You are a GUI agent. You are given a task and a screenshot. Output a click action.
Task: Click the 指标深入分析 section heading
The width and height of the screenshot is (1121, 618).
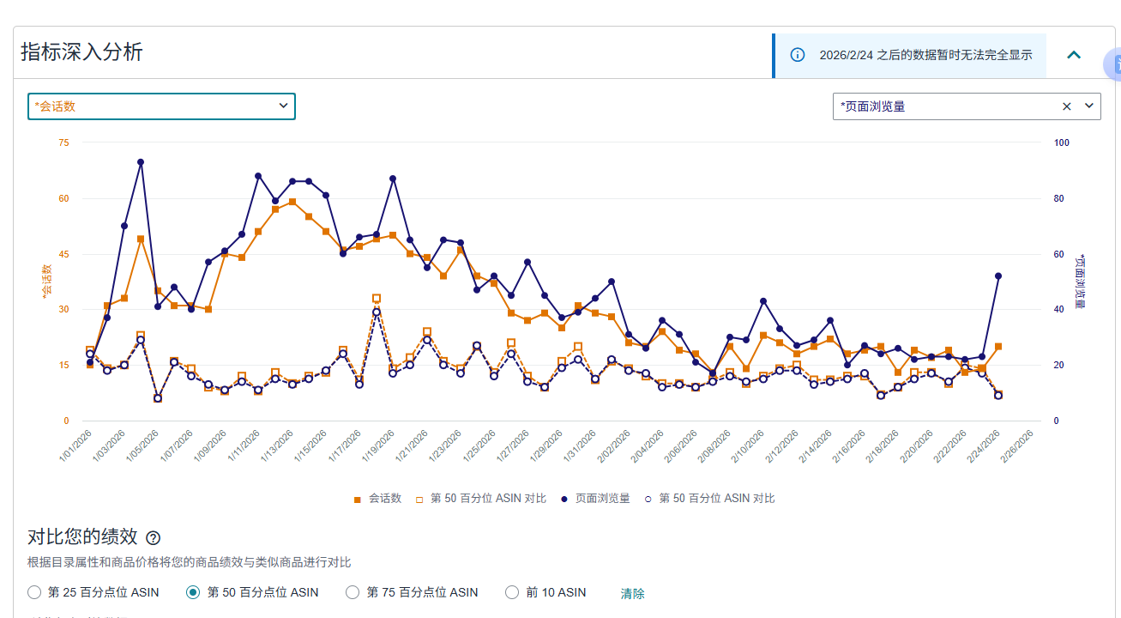click(x=81, y=52)
